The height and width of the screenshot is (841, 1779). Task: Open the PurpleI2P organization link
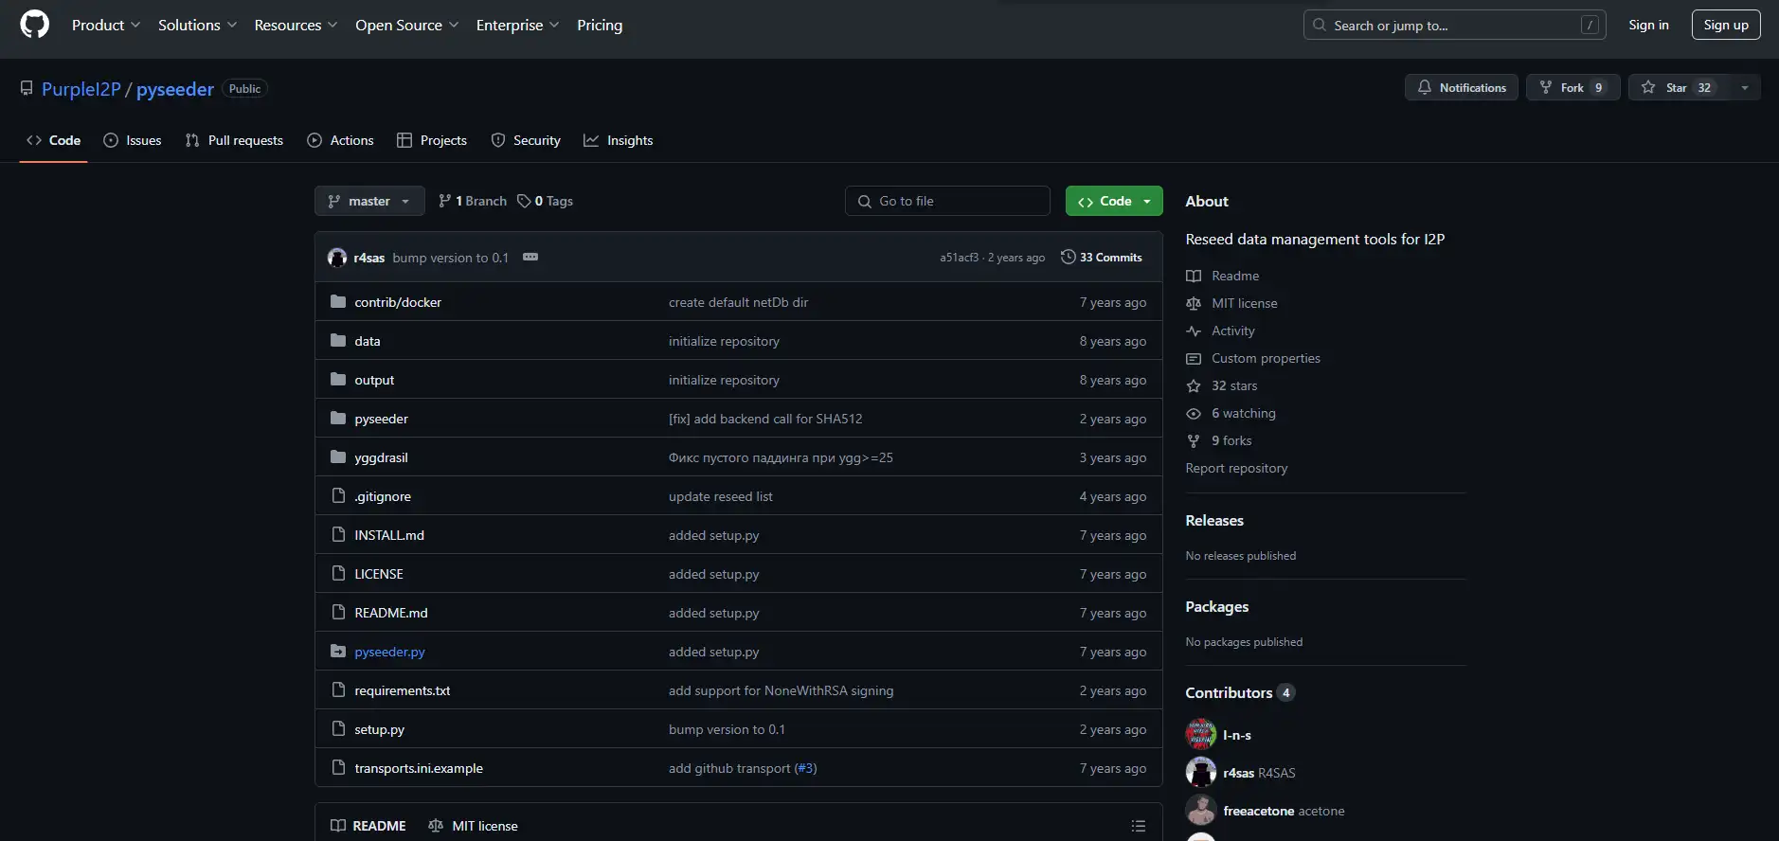tap(81, 89)
